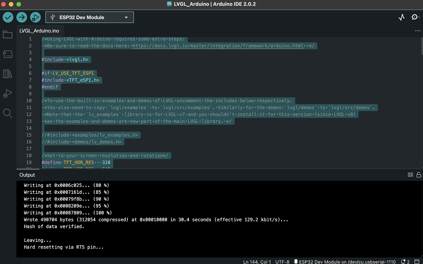The width and height of the screenshot is (423, 264).
Task: Open the ESP32 Dev Module board dropdown
Action: click(x=89, y=17)
